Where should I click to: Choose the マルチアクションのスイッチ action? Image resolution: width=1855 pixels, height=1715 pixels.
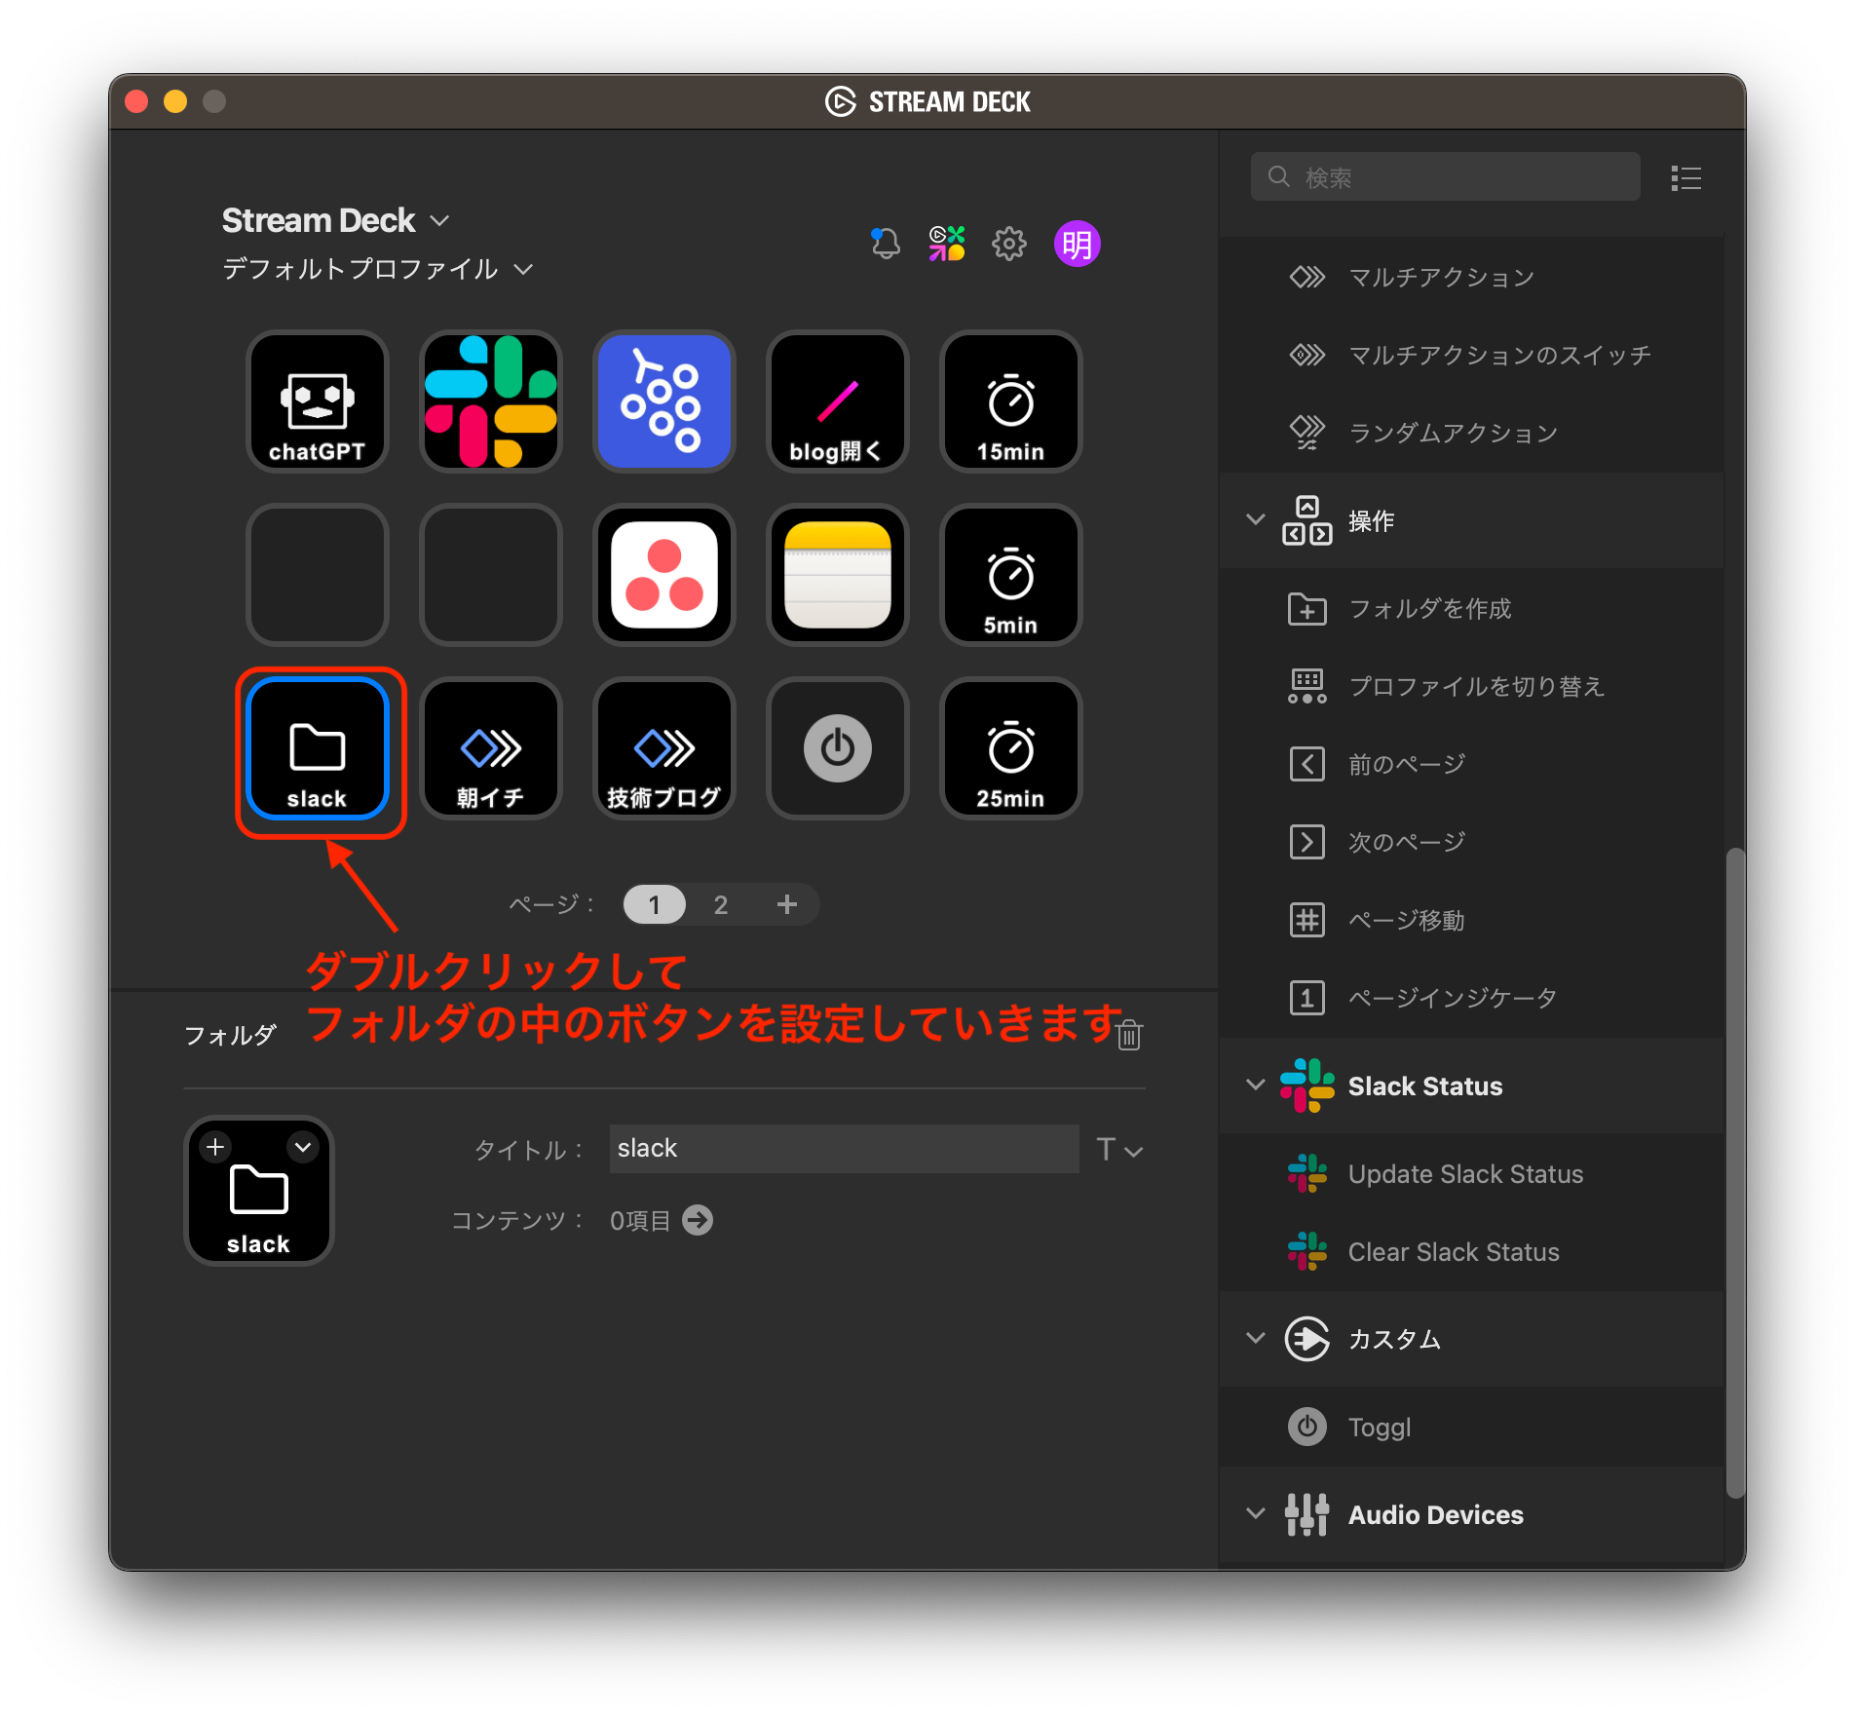tap(1471, 356)
